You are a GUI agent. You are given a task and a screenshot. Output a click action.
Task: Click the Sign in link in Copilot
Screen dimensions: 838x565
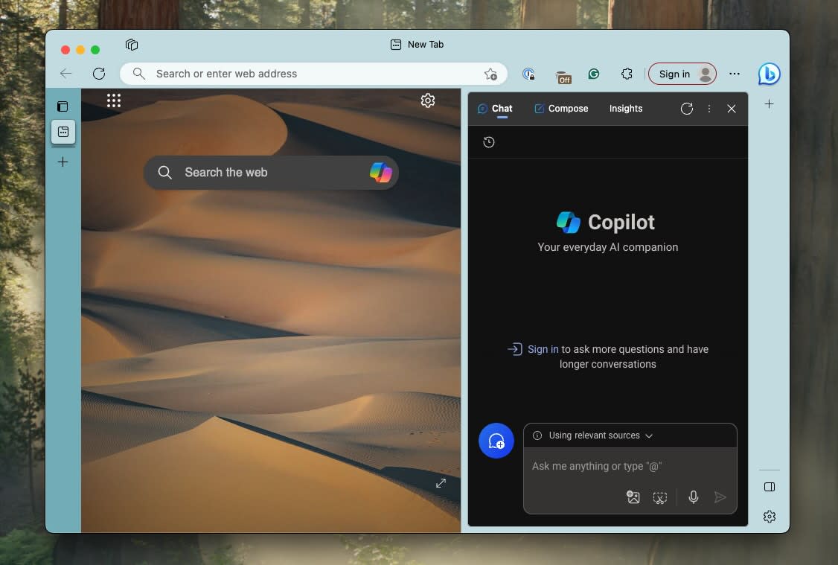[543, 349]
